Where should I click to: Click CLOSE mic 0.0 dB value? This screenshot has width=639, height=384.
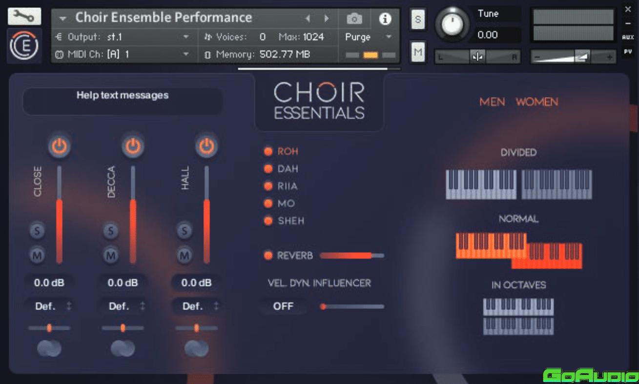(x=49, y=283)
